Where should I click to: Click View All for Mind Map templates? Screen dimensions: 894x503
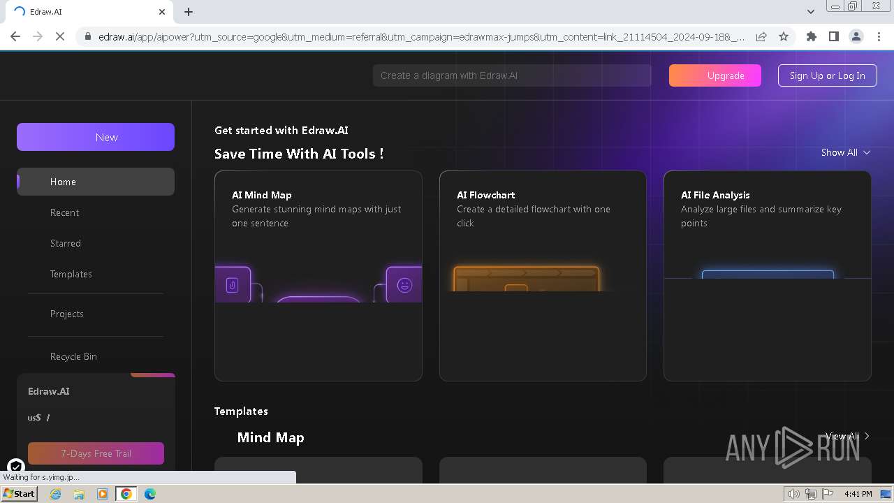point(847,436)
